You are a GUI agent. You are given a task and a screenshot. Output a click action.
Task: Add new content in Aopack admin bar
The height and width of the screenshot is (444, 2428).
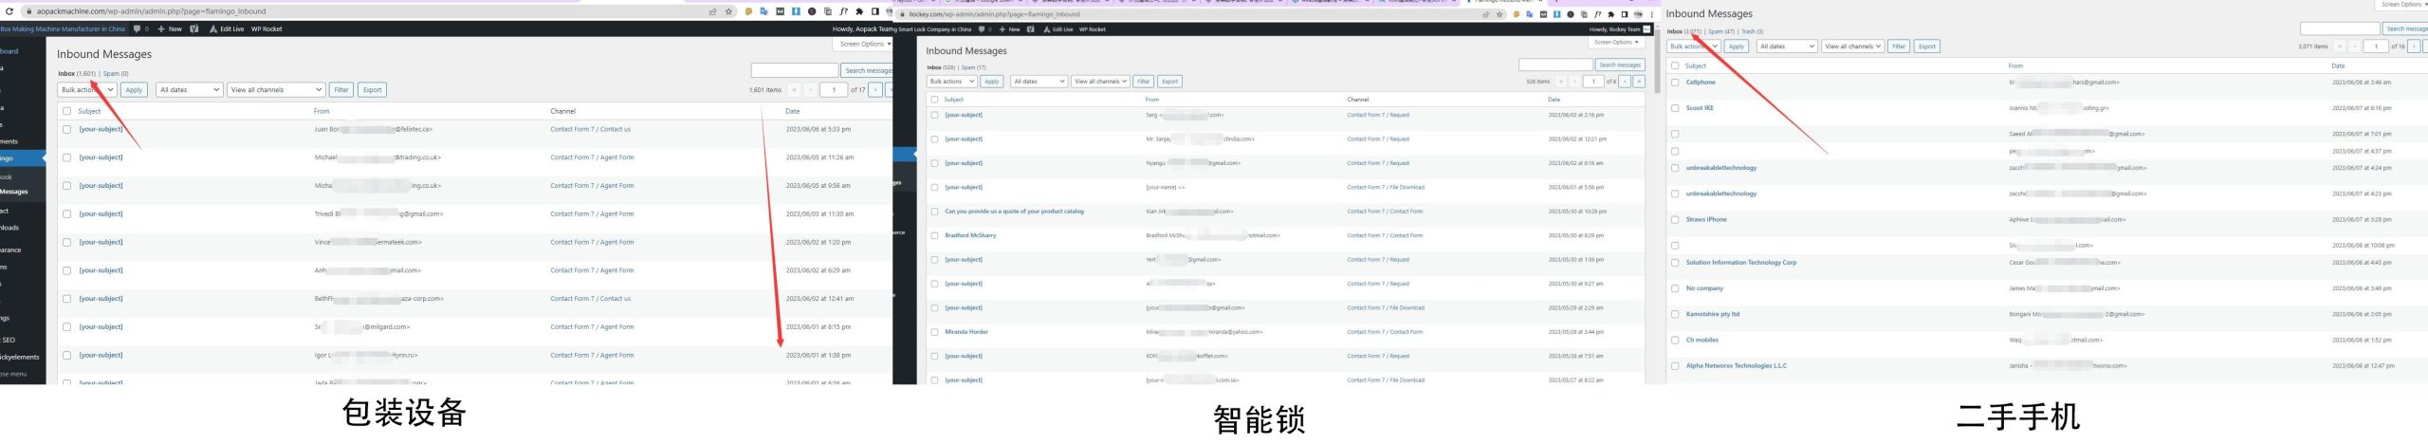(170, 28)
